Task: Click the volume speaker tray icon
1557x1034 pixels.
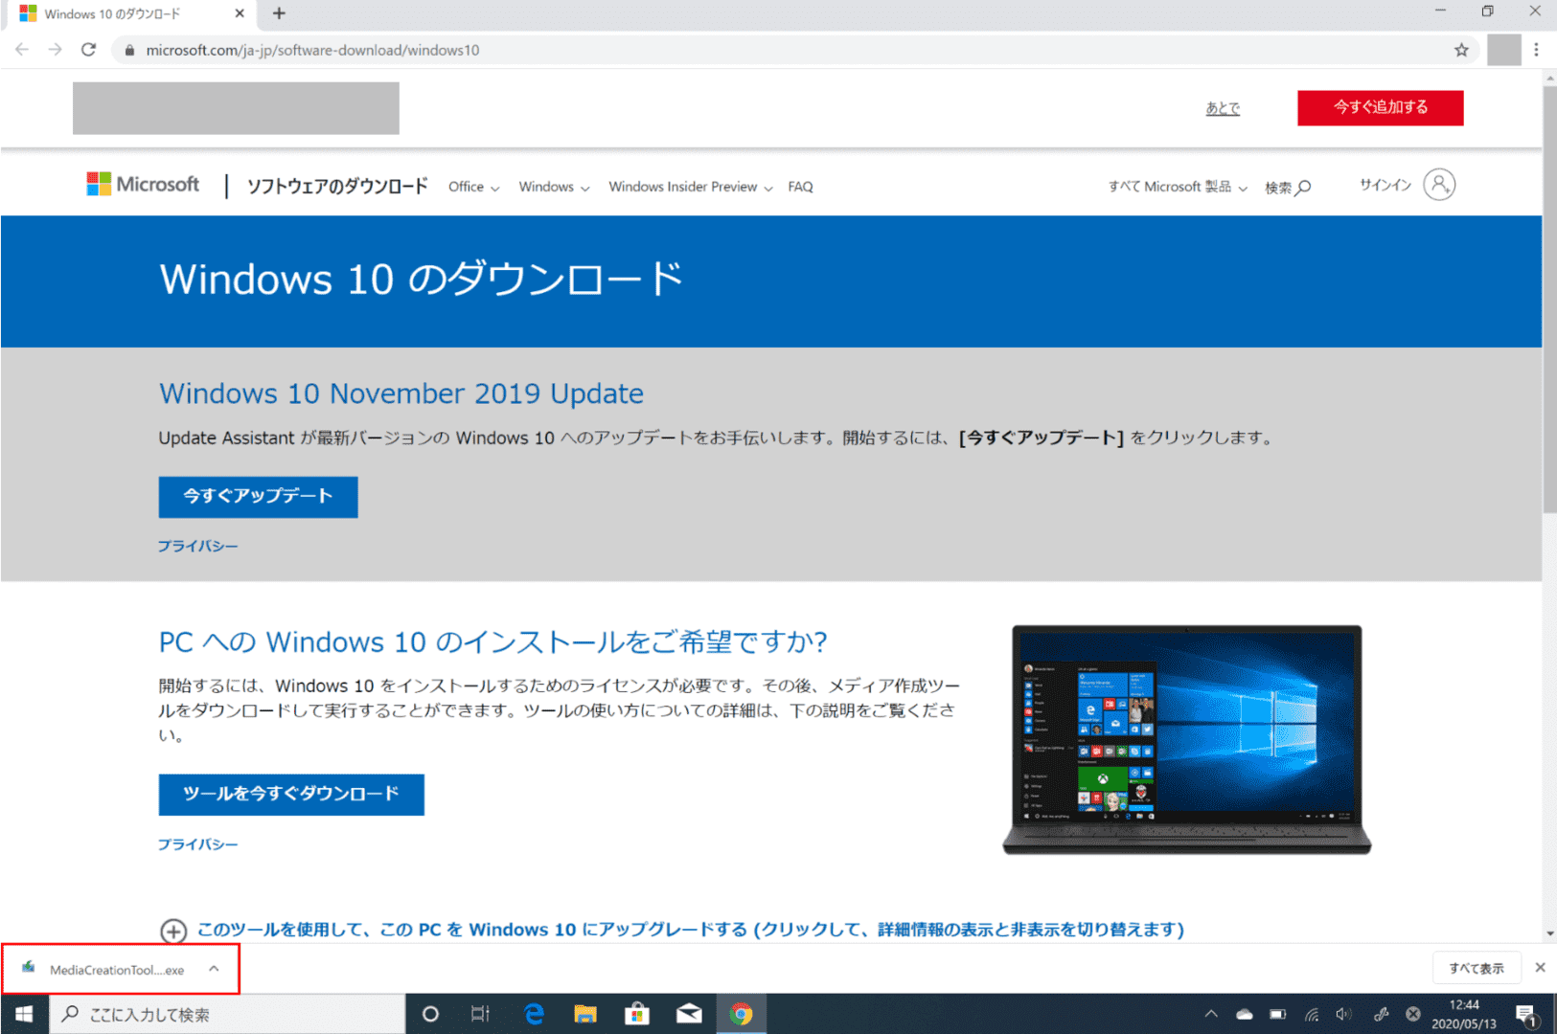Action: [1344, 1014]
